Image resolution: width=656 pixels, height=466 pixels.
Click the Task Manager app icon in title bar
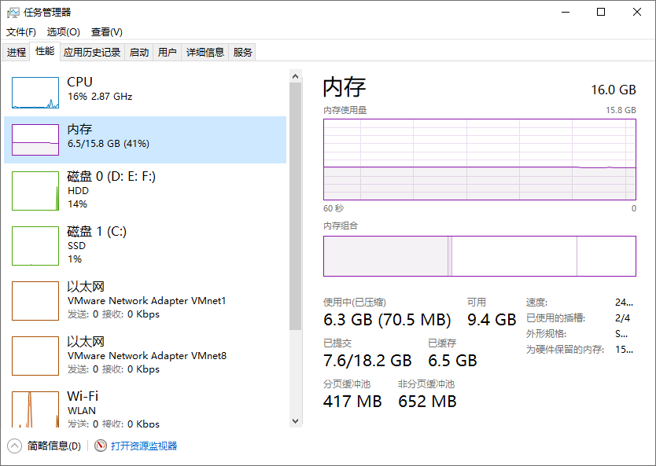(13, 12)
